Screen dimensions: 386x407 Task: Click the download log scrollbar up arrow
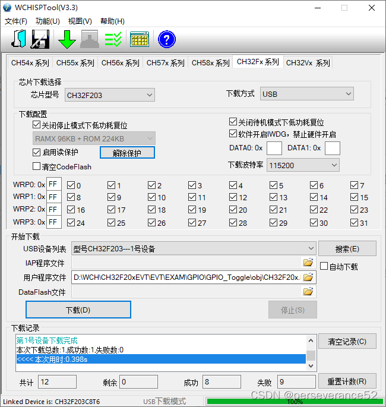click(x=311, y=340)
